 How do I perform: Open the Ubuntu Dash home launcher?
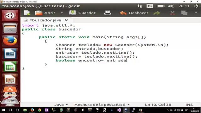point(10,15)
